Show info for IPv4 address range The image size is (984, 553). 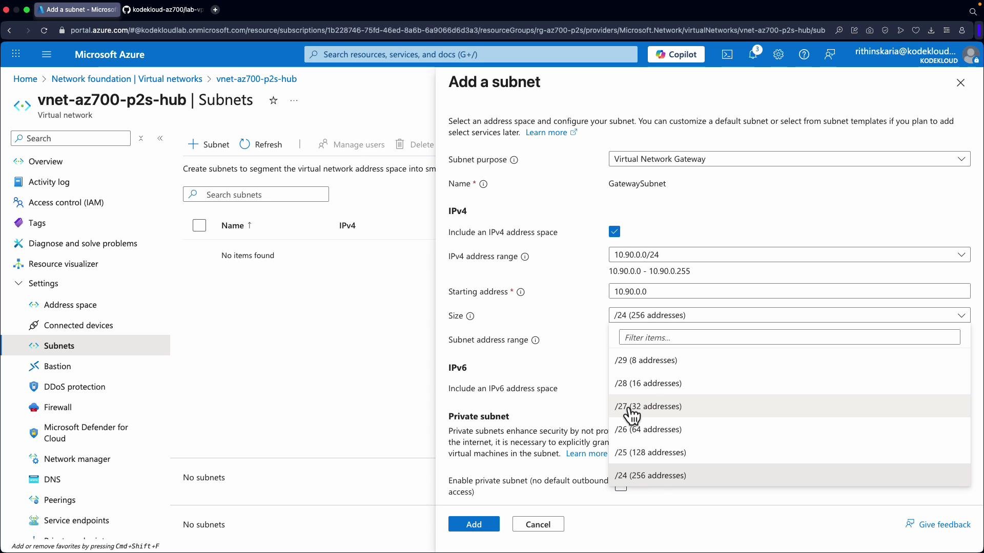(x=525, y=257)
